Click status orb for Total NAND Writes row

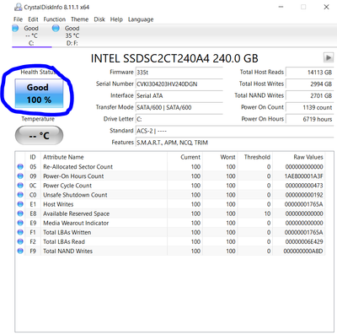[20, 251]
